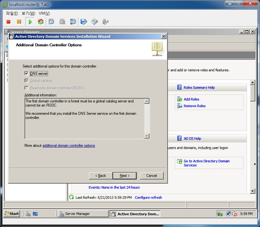Click the Additional information box down scroll arrow

(x=147, y=136)
